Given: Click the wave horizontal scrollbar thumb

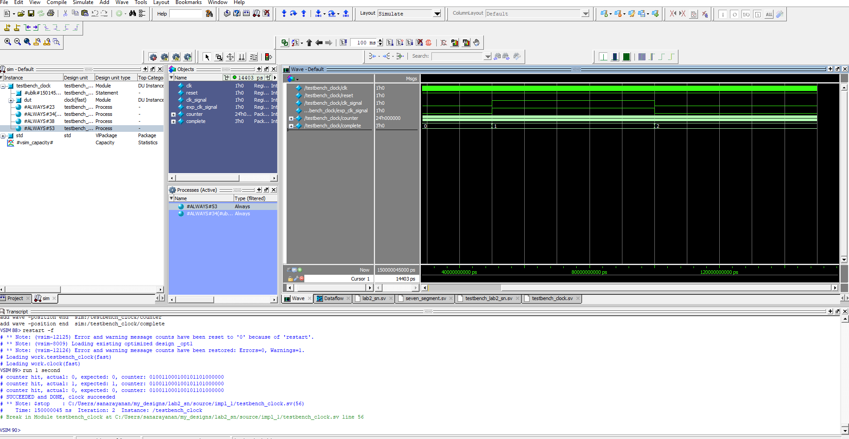Looking at the screenshot, I should 464,288.
